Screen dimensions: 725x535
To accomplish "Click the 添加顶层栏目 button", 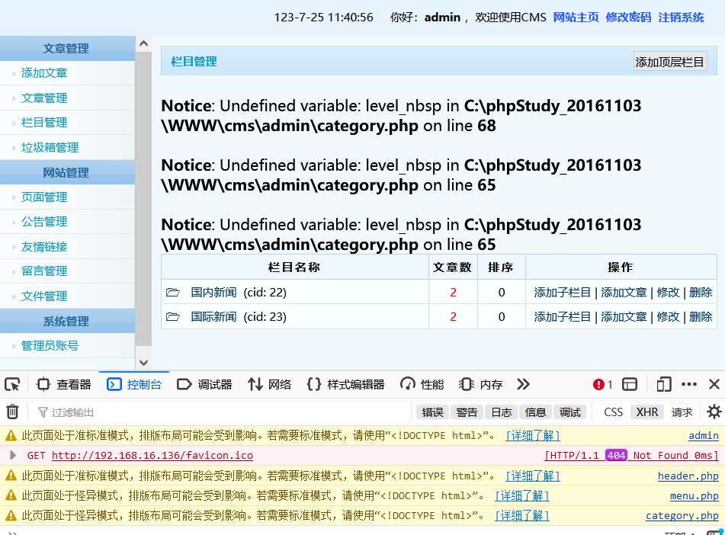I will [x=670, y=62].
